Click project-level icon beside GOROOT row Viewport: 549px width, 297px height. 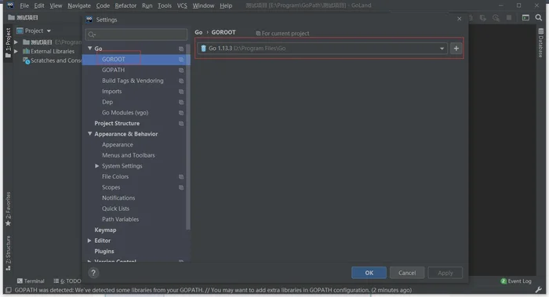click(181, 60)
